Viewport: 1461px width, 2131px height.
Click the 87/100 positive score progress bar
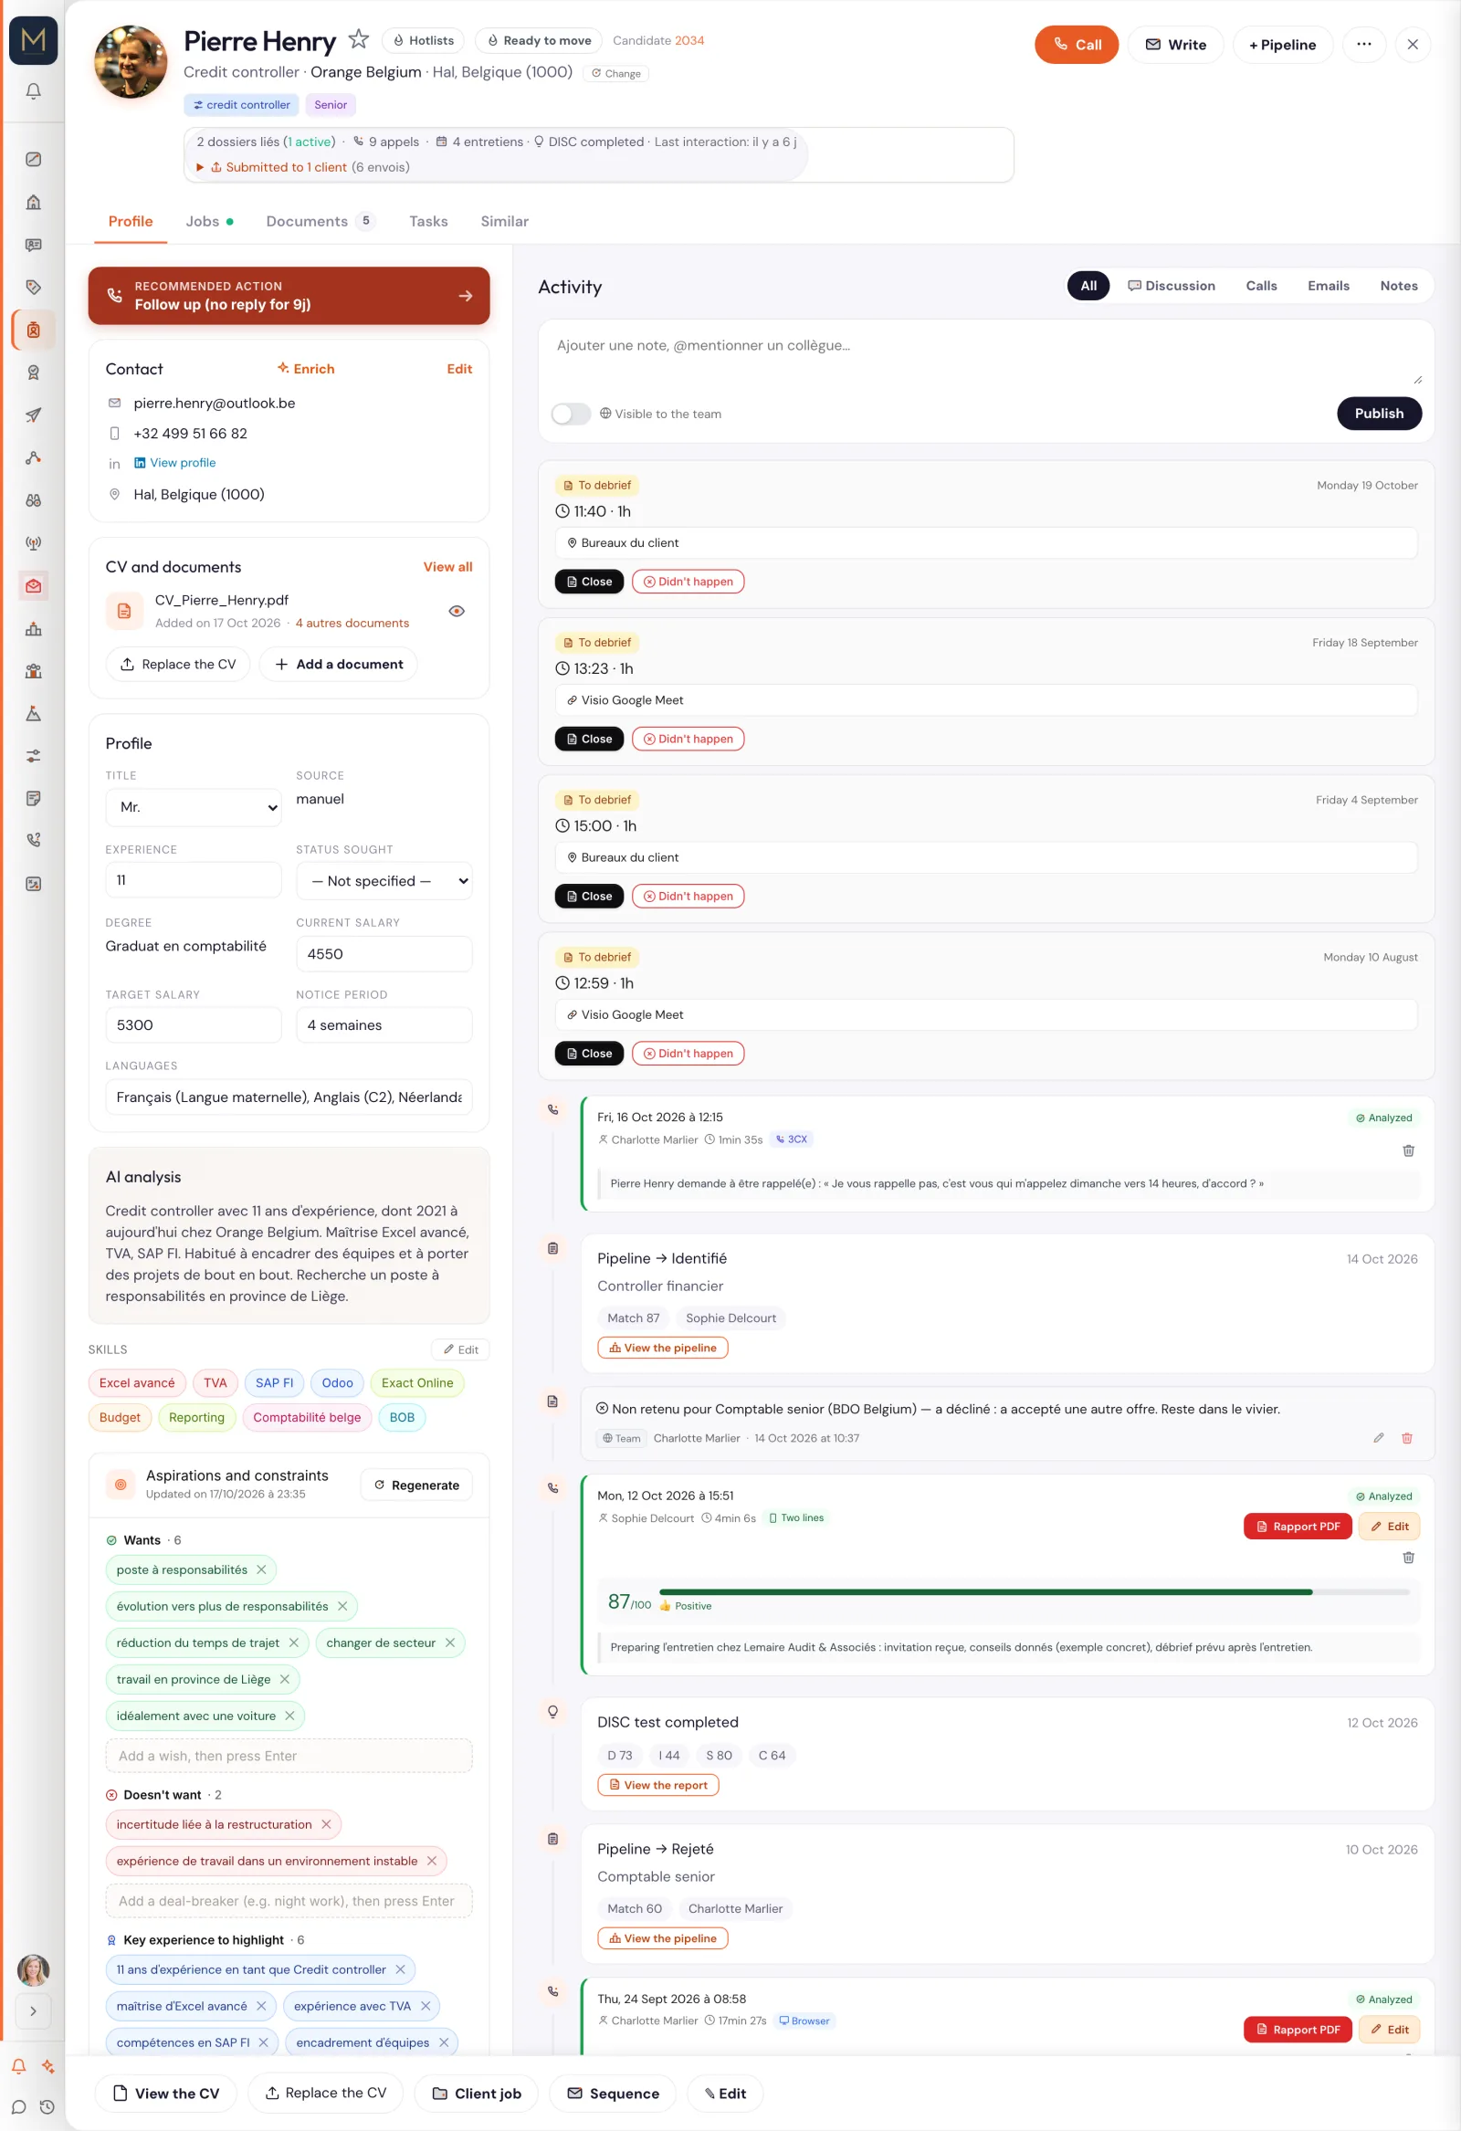pyautogui.click(x=1034, y=1591)
